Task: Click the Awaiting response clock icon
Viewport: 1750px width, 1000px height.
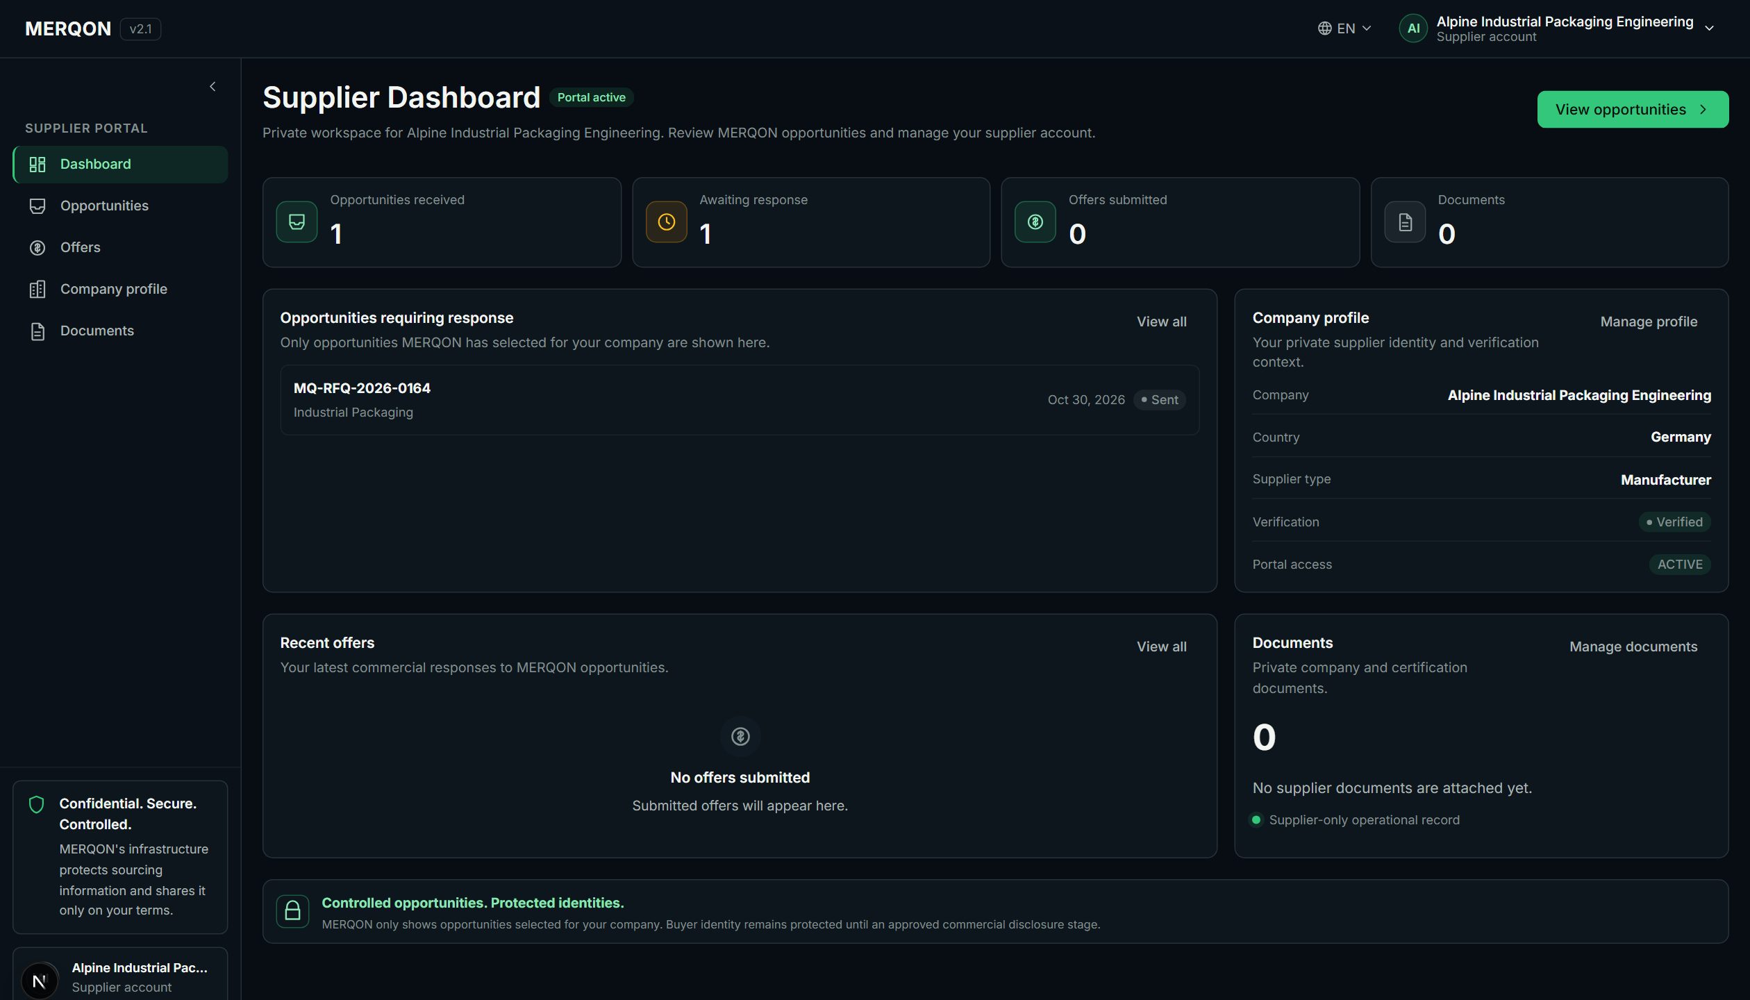Action: pyautogui.click(x=666, y=222)
